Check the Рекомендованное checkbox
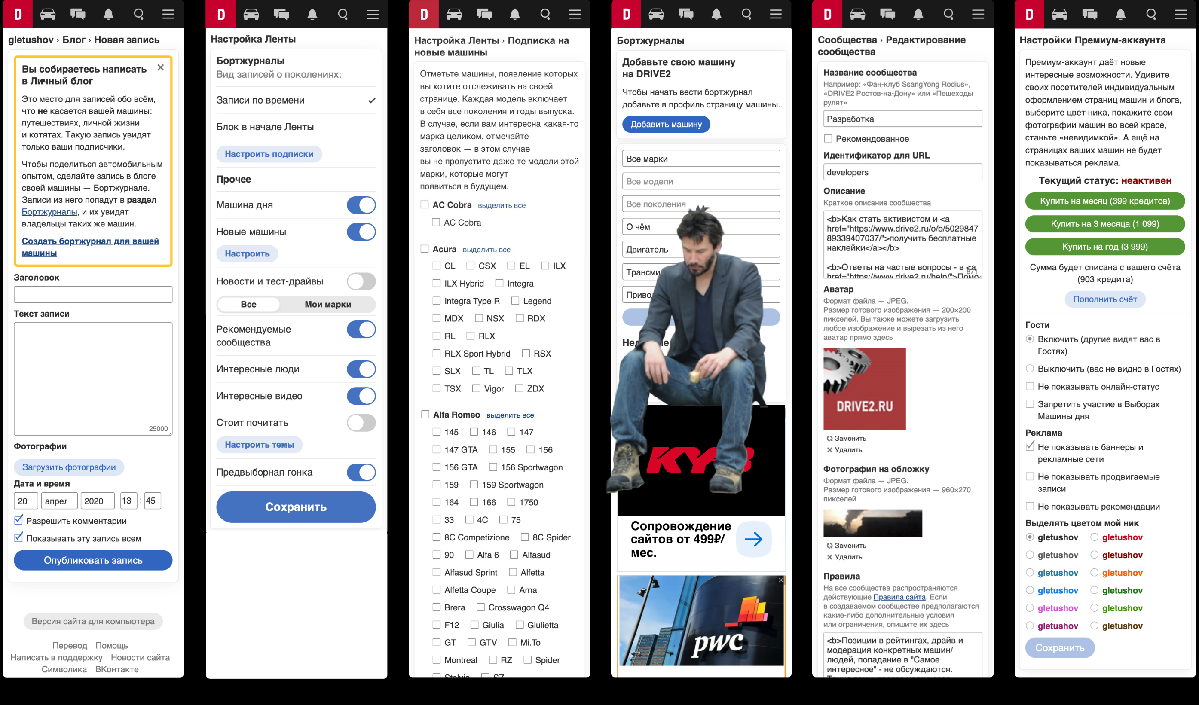 (829, 138)
